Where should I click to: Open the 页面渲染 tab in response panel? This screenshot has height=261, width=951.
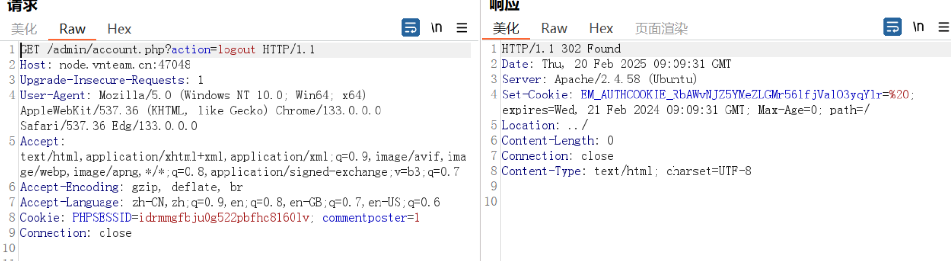(661, 29)
